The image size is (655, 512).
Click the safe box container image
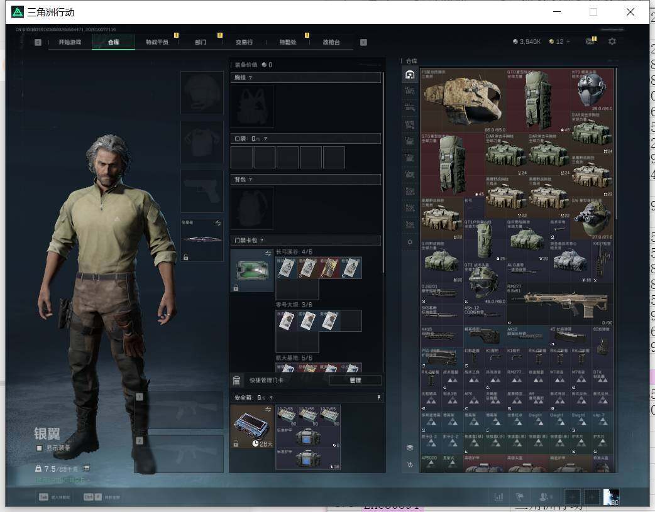tap(251, 427)
